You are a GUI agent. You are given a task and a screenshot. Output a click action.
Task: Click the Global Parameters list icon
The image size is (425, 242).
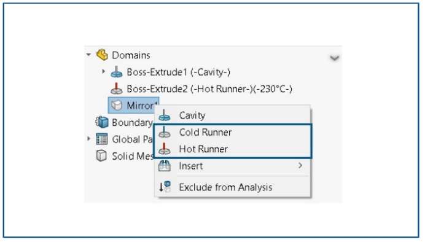pos(101,139)
